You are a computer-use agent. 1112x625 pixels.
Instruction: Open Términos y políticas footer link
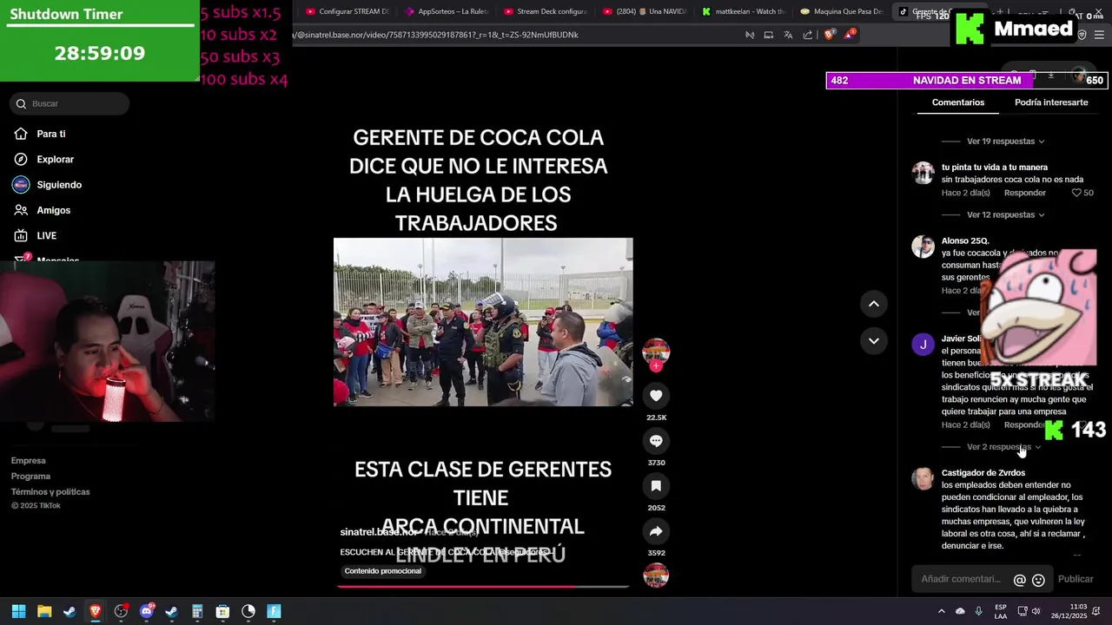50,492
